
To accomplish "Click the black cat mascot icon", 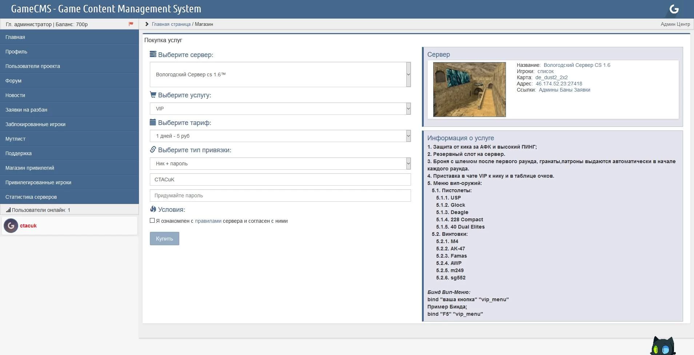I will (x=663, y=346).
